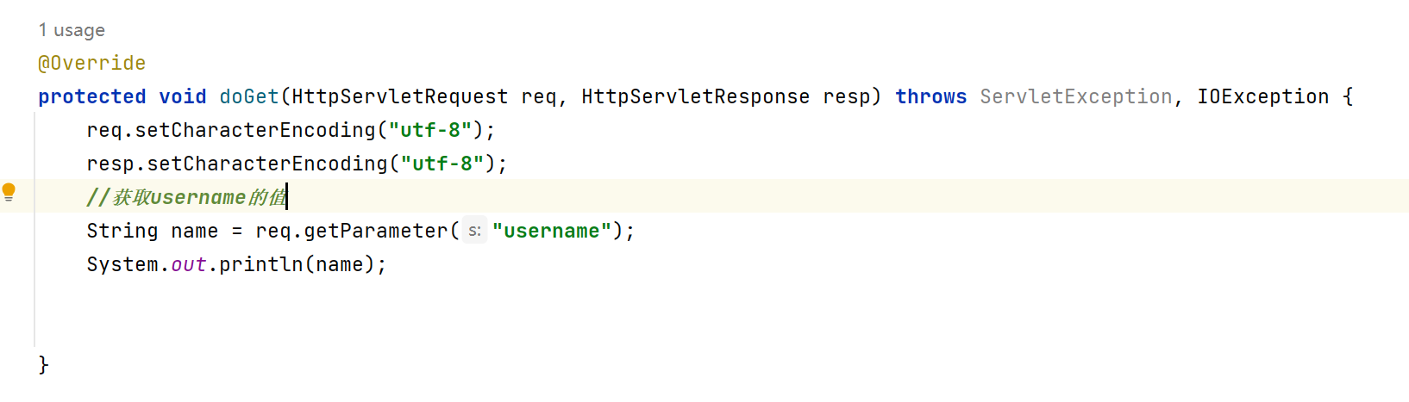This screenshot has height=402, width=1409.
Task: Click the @Override annotation
Action: [91, 63]
